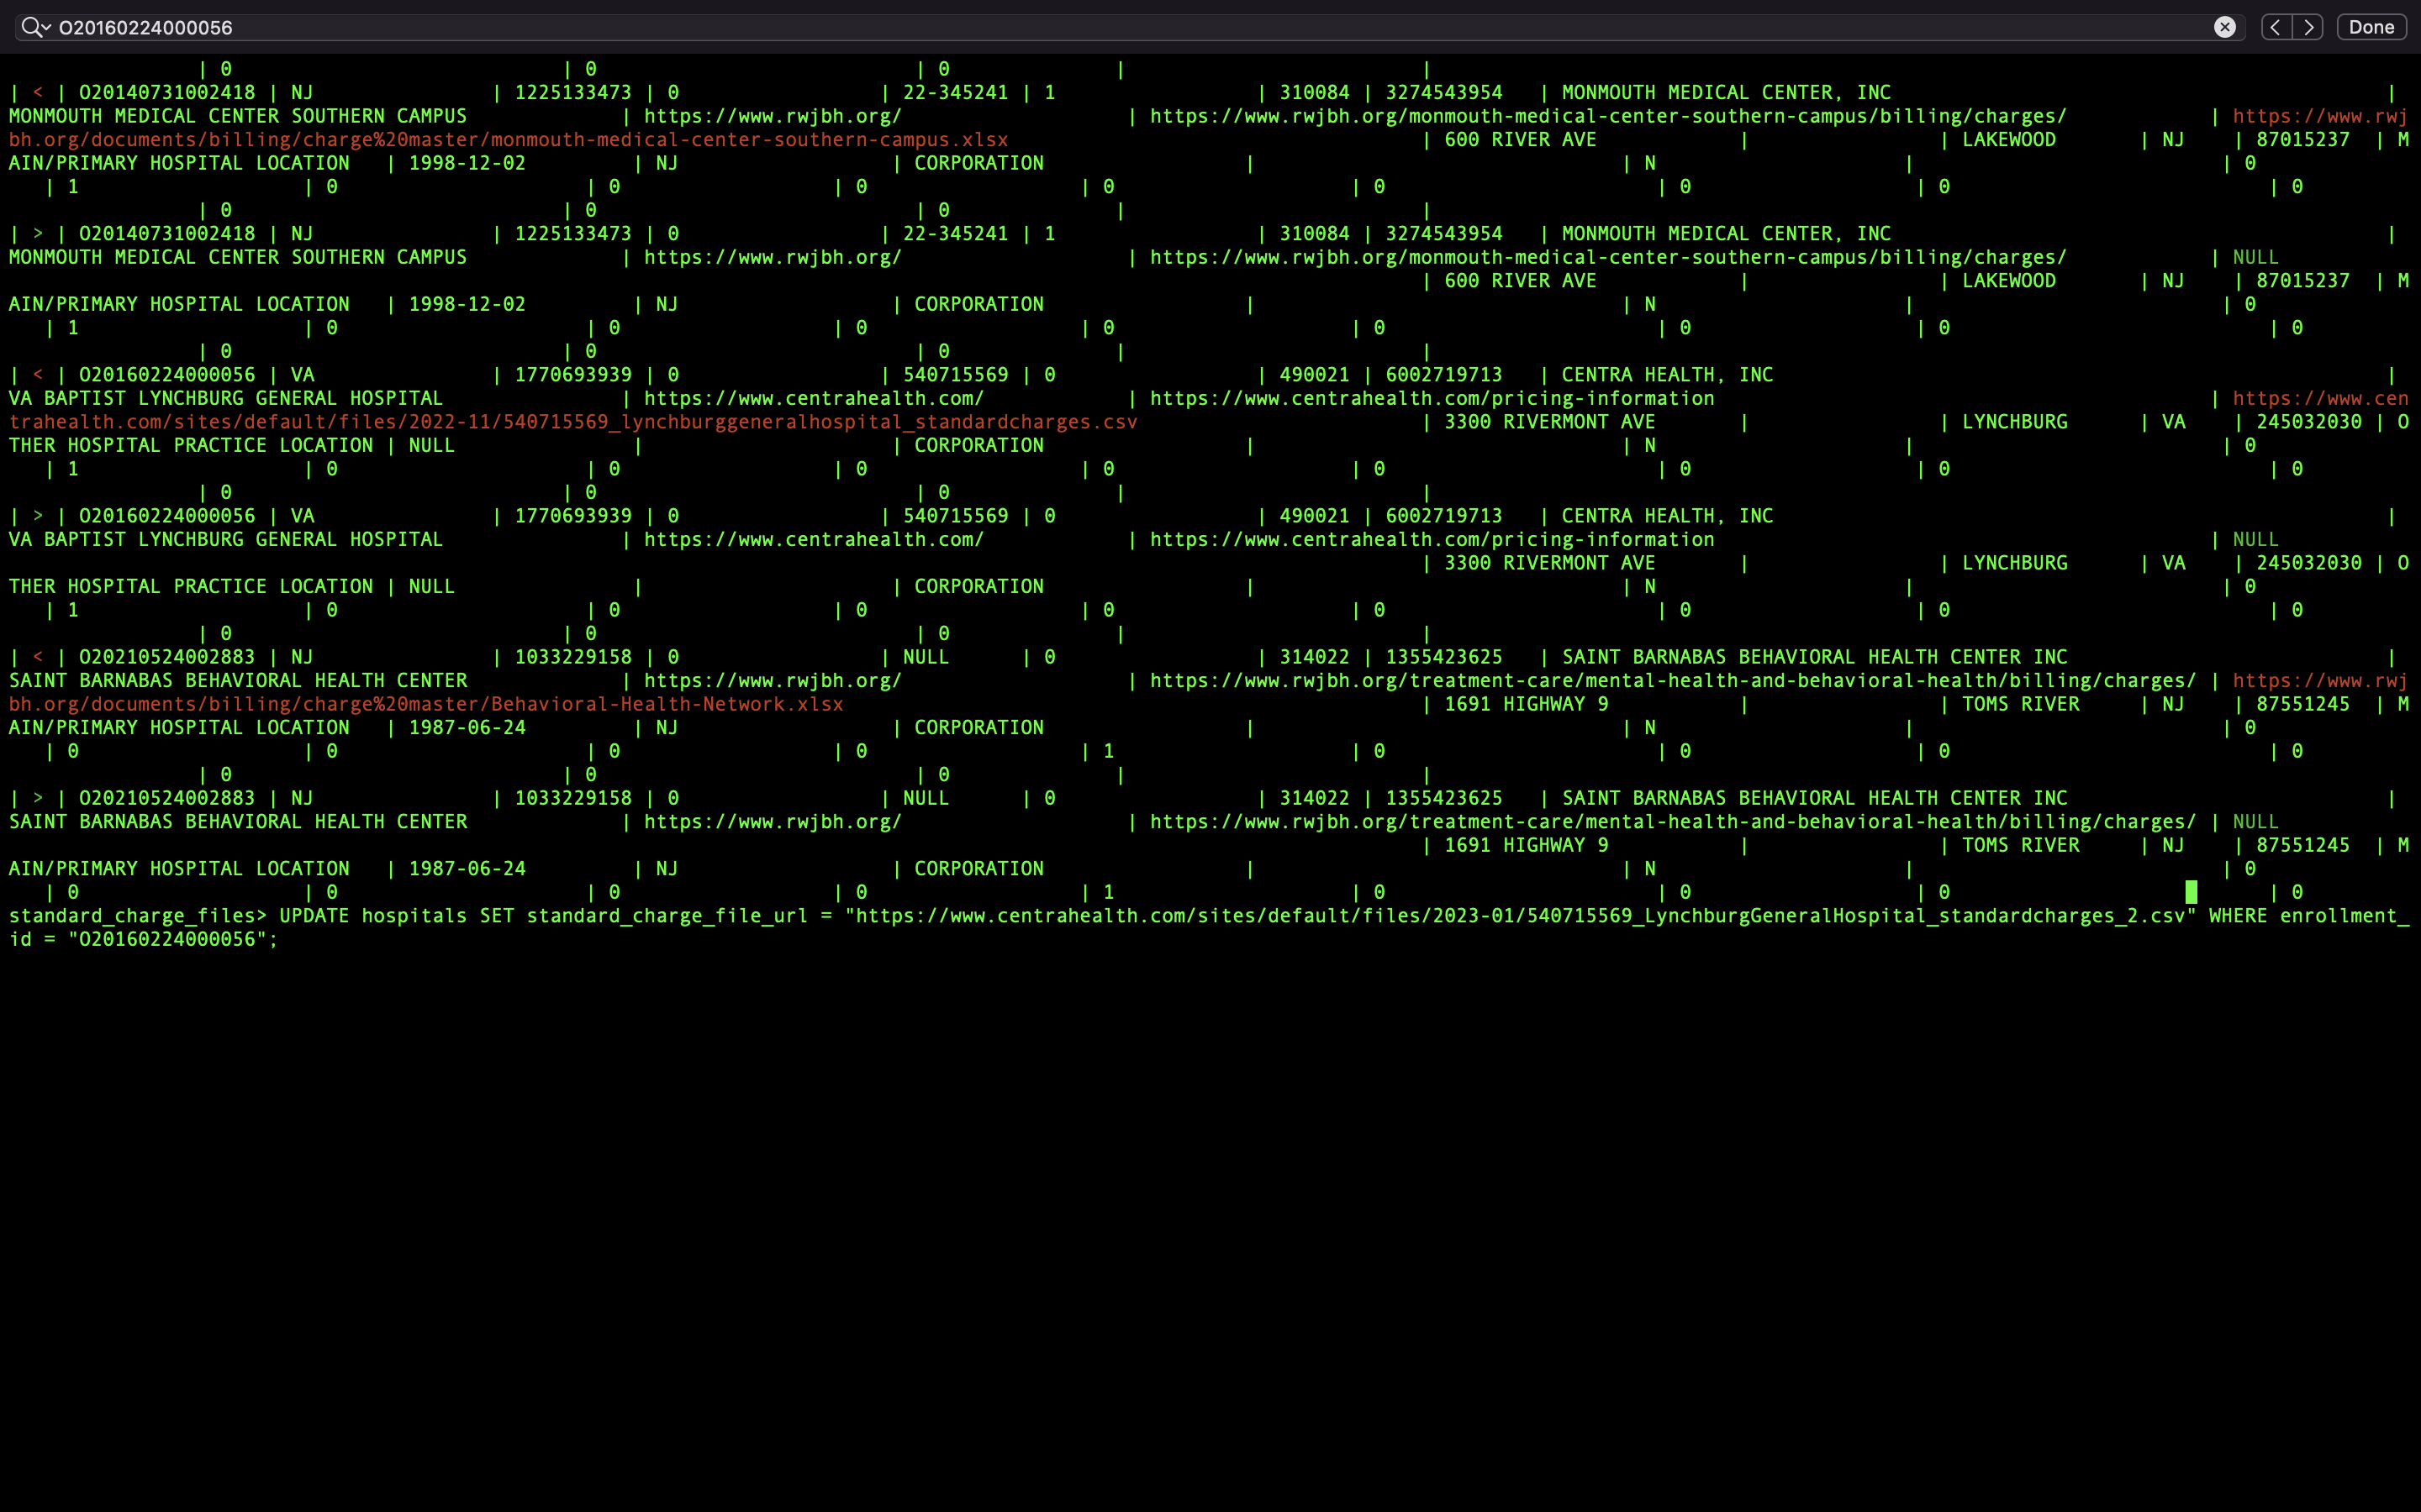Close the find bar with Done

click(x=2372, y=27)
